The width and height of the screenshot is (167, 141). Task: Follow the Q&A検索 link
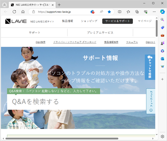coord(40,42)
